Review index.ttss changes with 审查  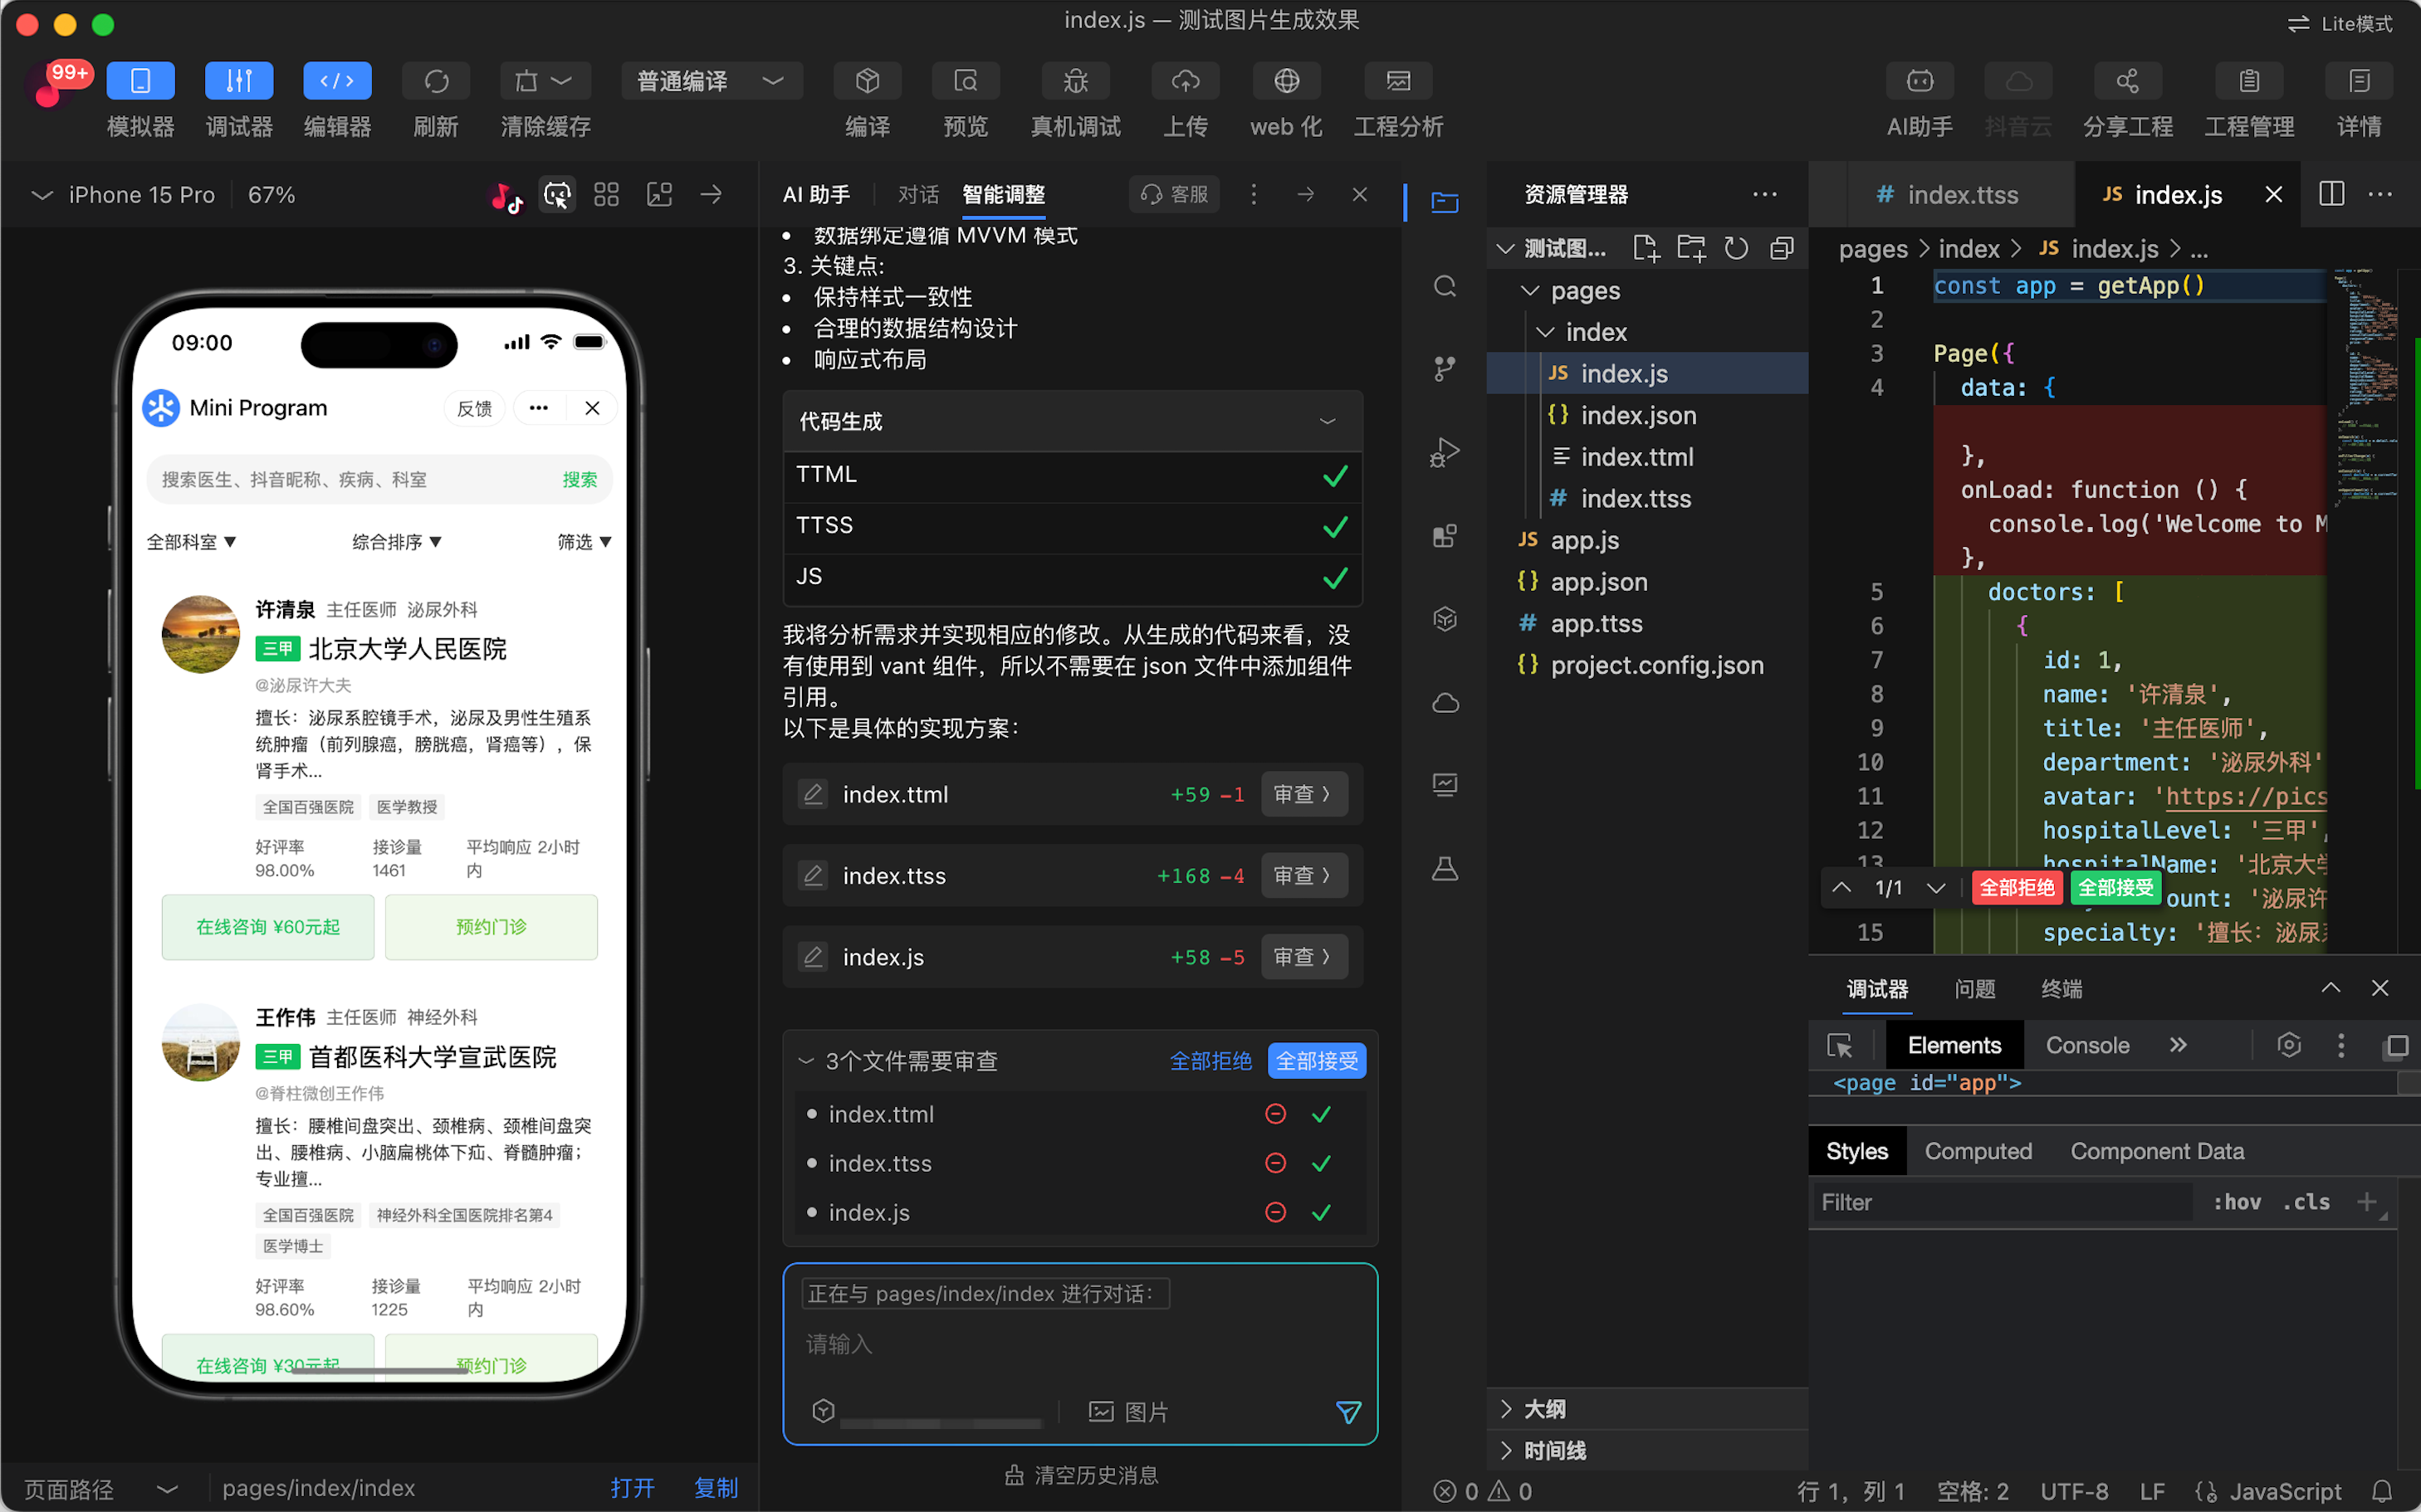(x=1303, y=875)
